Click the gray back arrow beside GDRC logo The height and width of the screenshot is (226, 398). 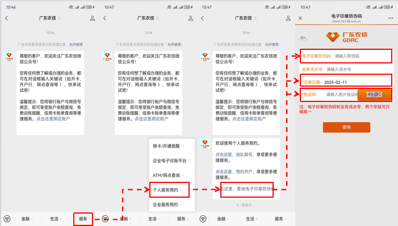click(303, 37)
